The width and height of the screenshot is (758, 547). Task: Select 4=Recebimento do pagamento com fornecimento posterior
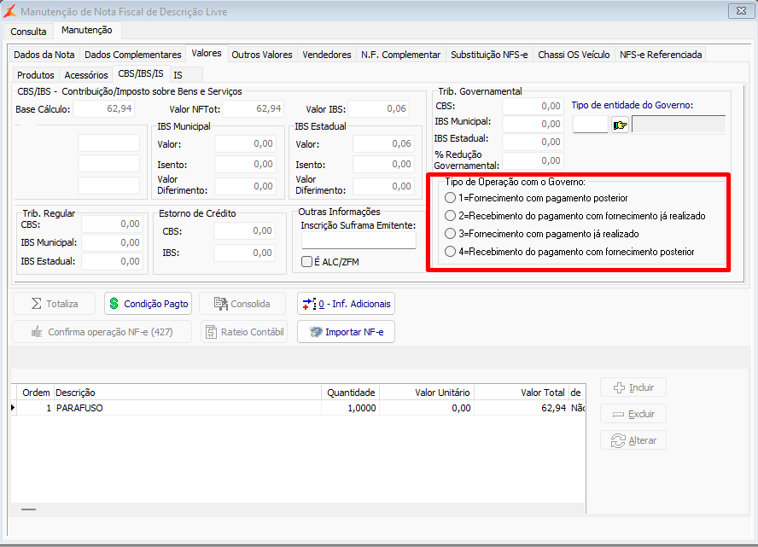[450, 251]
